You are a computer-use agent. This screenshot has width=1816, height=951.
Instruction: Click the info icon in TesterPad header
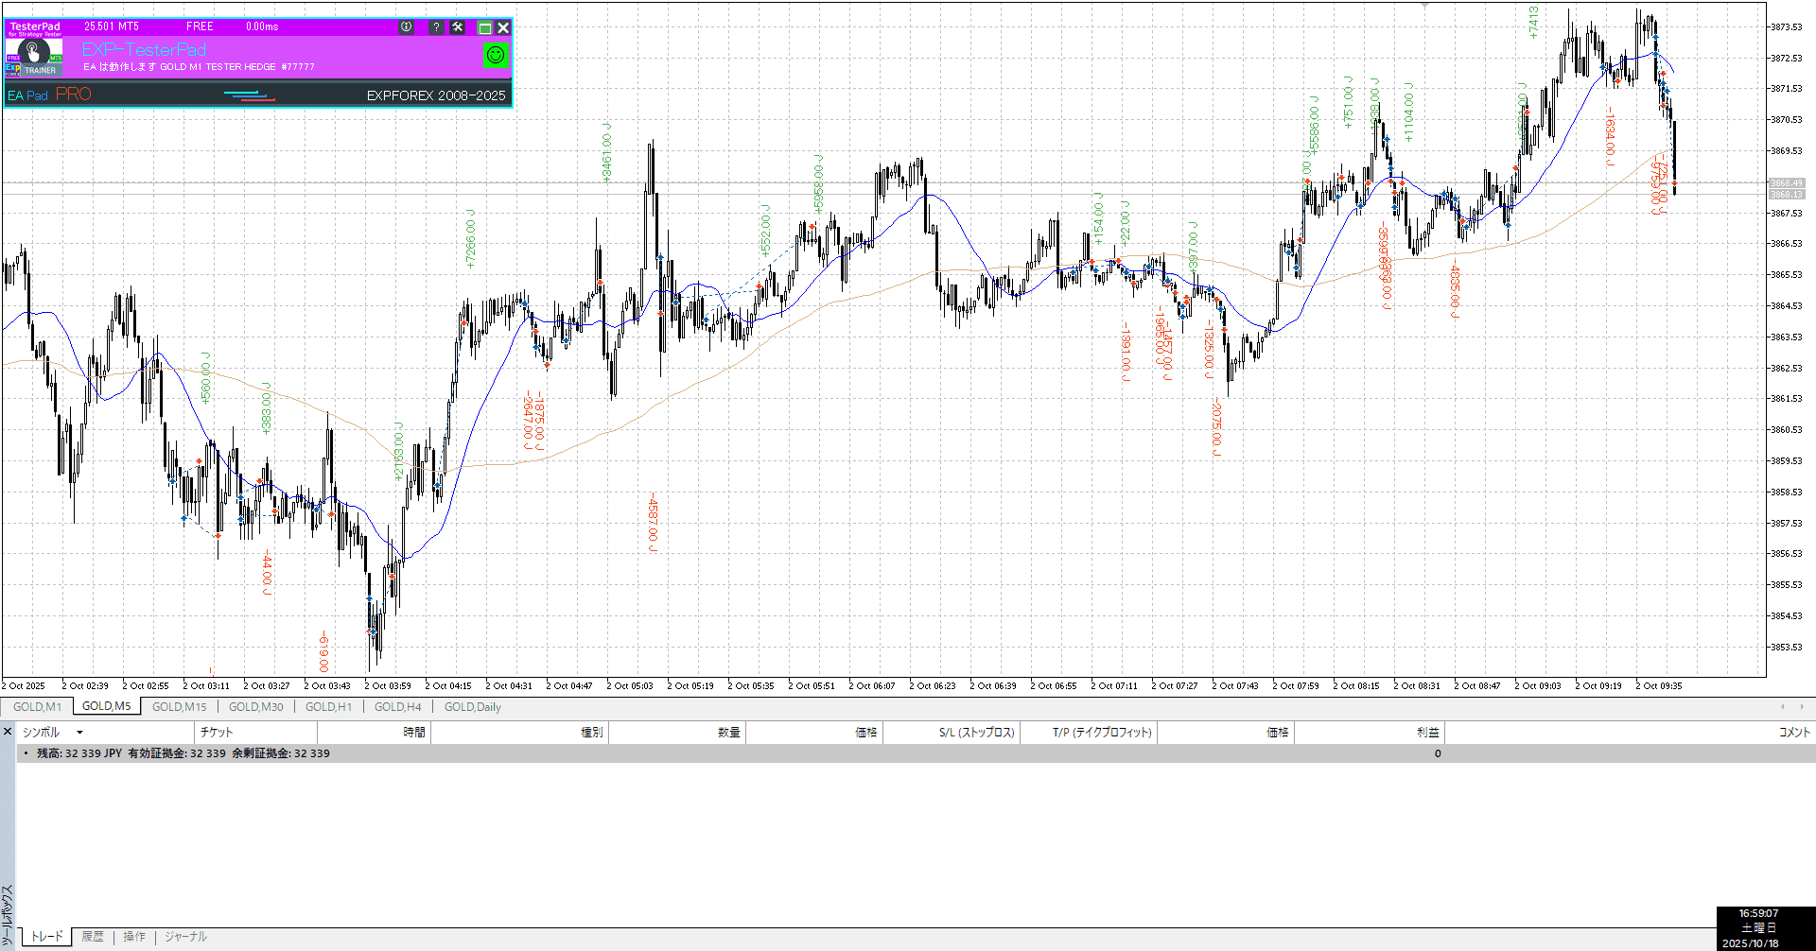click(406, 27)
